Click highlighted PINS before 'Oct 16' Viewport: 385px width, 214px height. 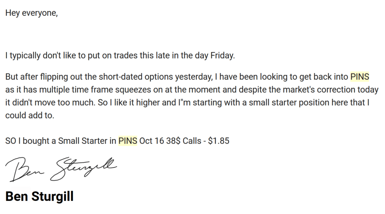tap(128, 141)
